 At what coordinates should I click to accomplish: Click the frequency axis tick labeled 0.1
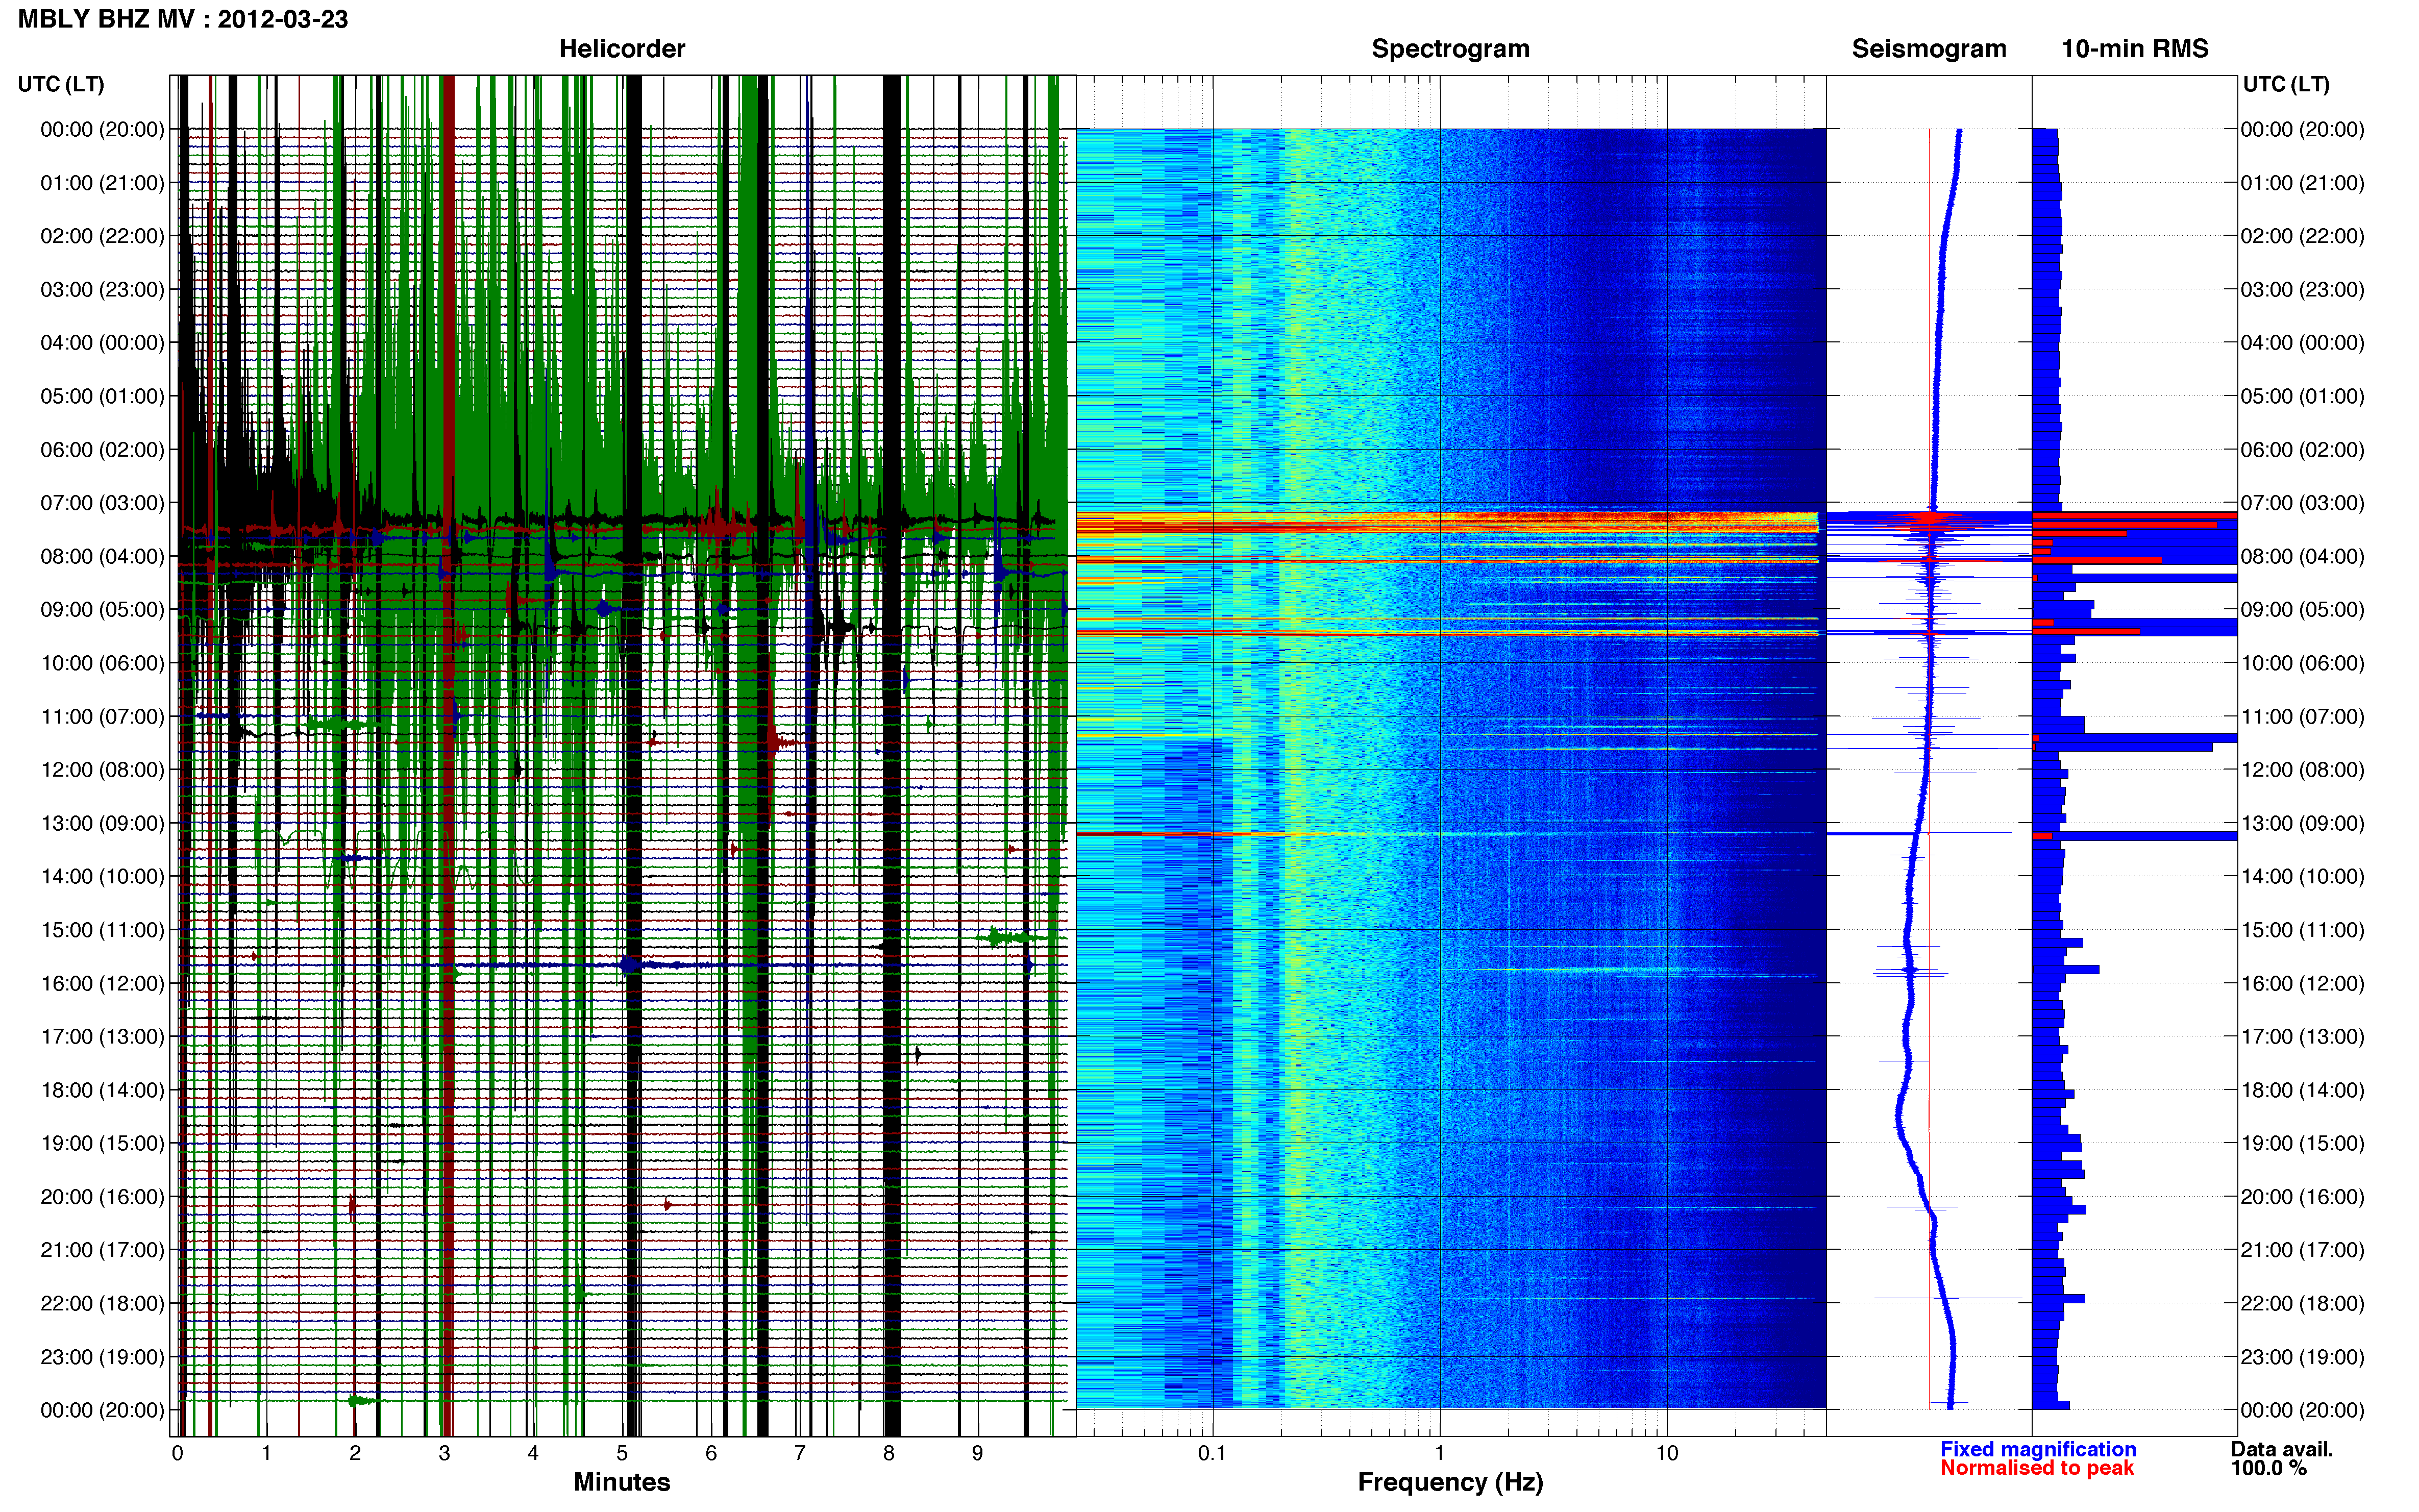(1212, 1453)
